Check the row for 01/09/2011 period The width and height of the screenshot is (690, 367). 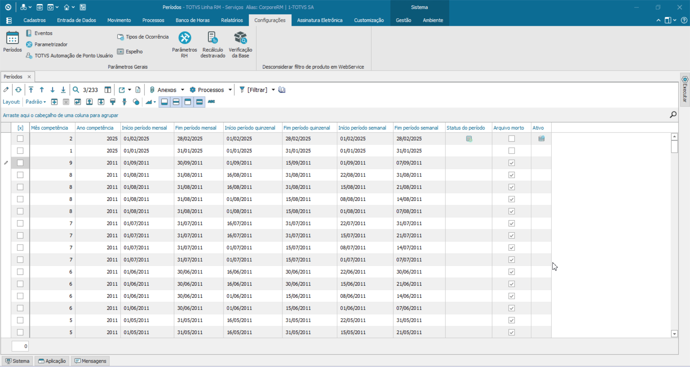tap(20, 163)
